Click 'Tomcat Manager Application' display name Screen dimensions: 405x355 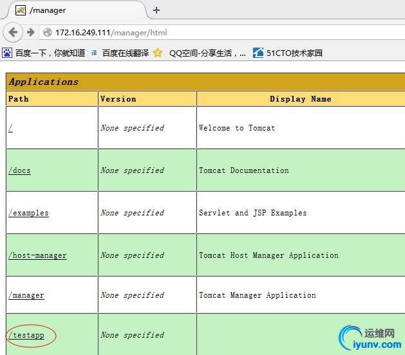258,295
